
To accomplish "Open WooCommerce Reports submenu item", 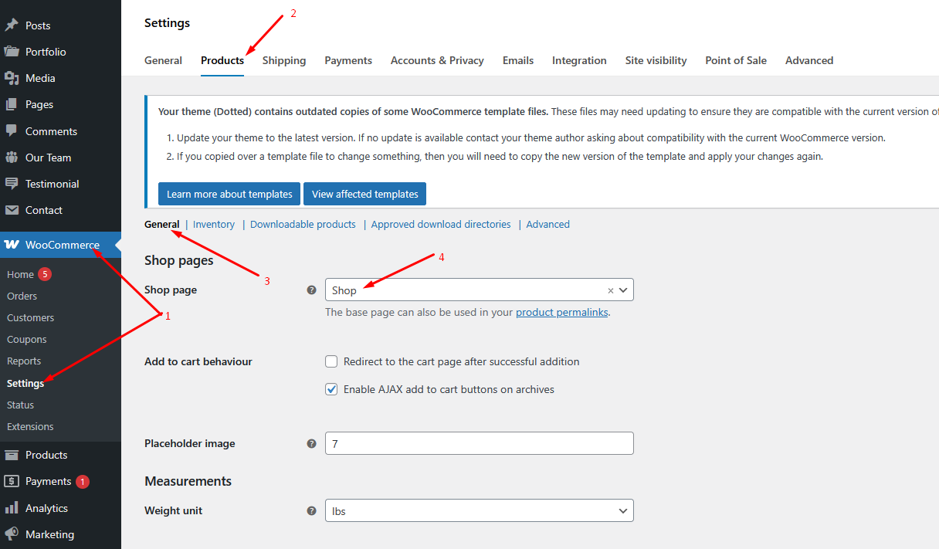I will pyautogui.click(x=24, y=361).
